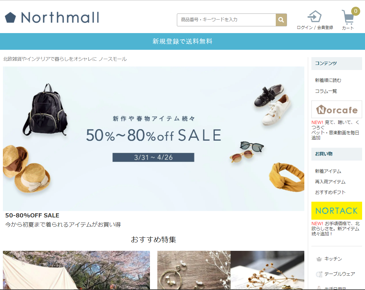
Task: Click the Northmall pentagon logo
Action: pyautogui.click(x=10, y=17)
